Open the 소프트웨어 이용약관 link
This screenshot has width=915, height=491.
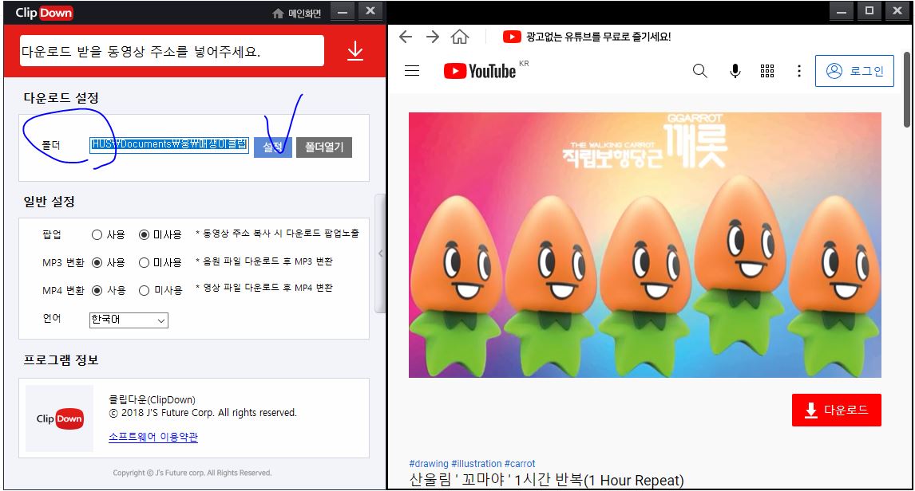pos(152,437)
